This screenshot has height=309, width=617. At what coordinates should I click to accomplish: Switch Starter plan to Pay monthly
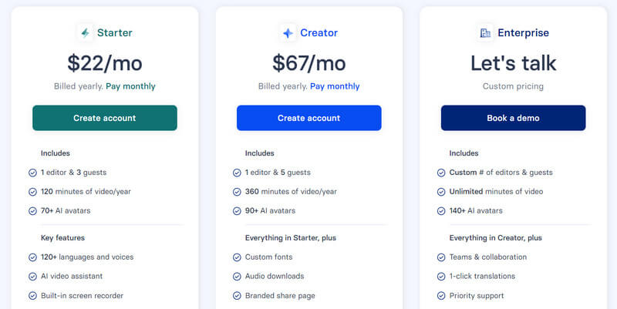(130, 86)
